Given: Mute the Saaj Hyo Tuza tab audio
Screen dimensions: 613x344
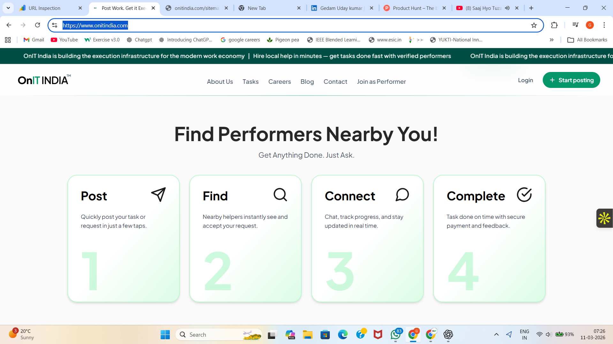Looking at the screenshot, I should (x=507, y=8).
